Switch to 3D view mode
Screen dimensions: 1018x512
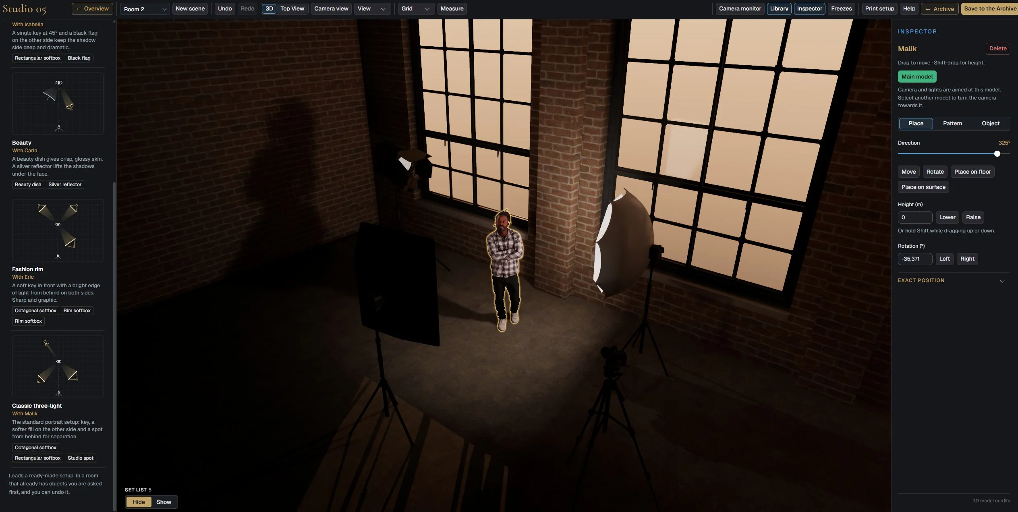[269, 9]
